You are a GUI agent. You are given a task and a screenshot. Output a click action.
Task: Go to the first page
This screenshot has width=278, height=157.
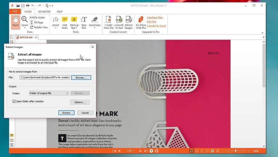[114, 151]
